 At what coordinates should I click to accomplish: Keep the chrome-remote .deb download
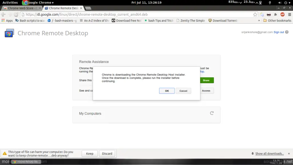(x=90, y=154)
